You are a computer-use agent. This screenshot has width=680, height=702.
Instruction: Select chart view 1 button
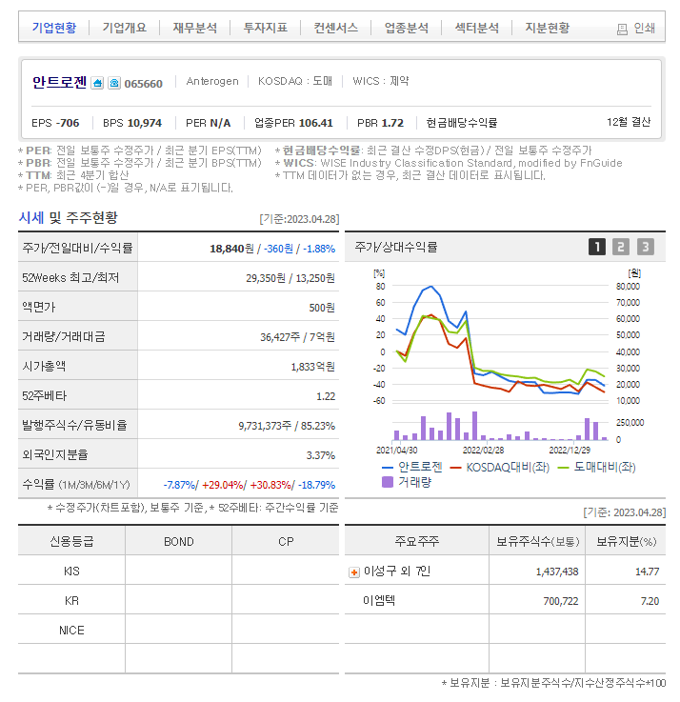pyautogui.click(x=597, y=247)
